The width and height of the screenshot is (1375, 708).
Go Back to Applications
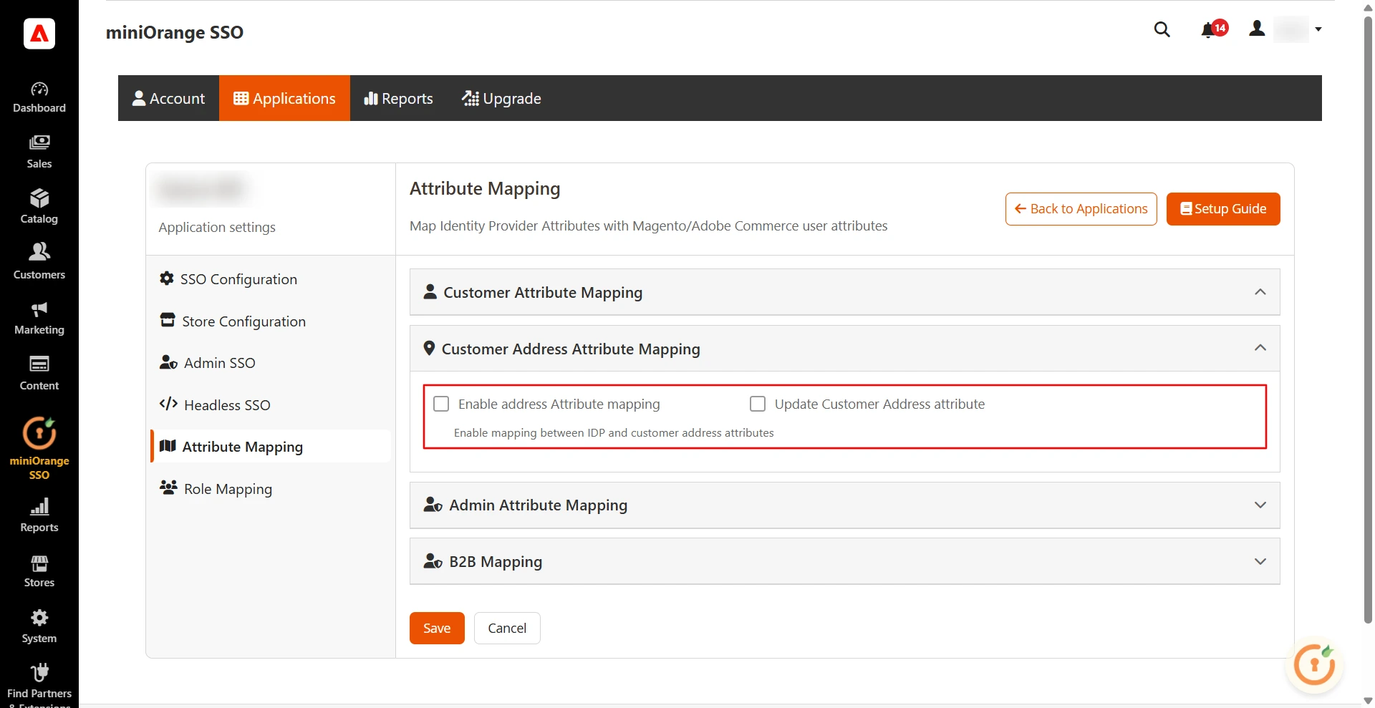[x=1081, y=209]
